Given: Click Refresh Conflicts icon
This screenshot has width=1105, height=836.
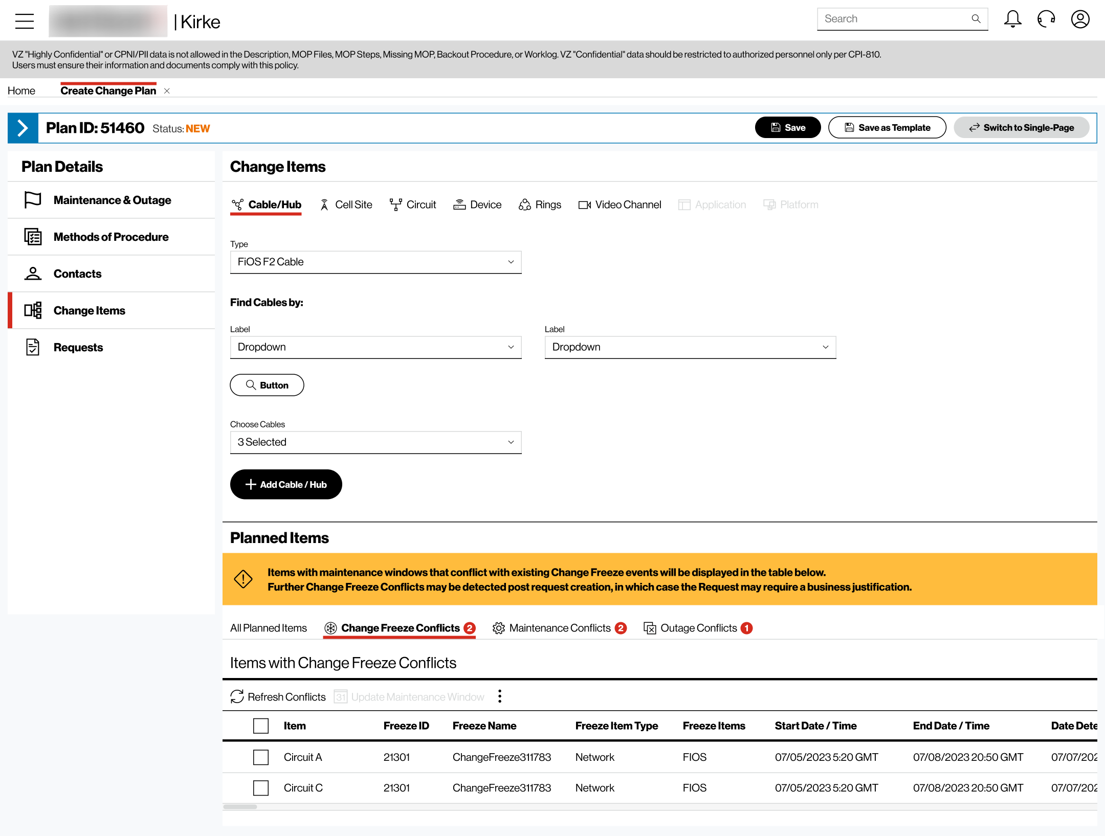Looking at the screenshot, I should click(x=237, y=696).
